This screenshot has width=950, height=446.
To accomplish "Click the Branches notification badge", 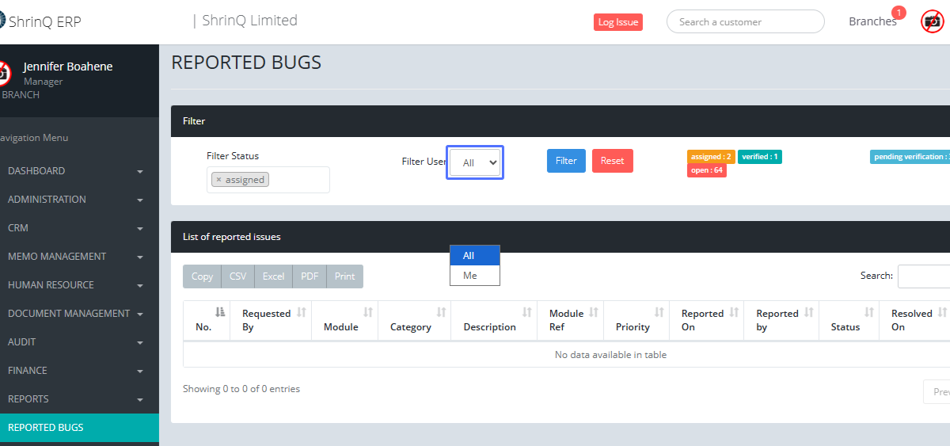I will (898, 13).
